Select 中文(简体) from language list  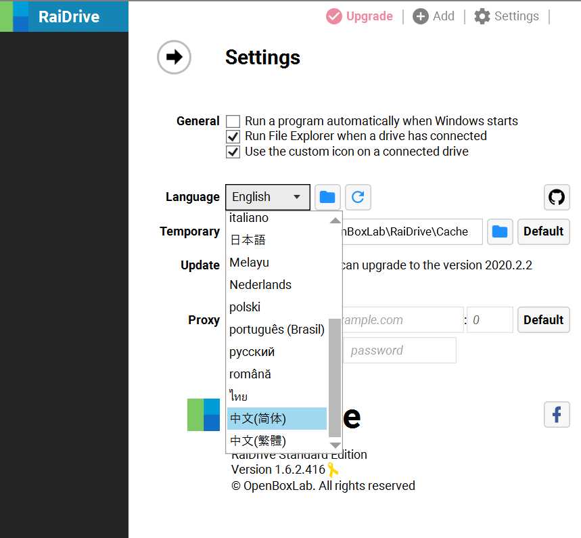pos(277,419)
